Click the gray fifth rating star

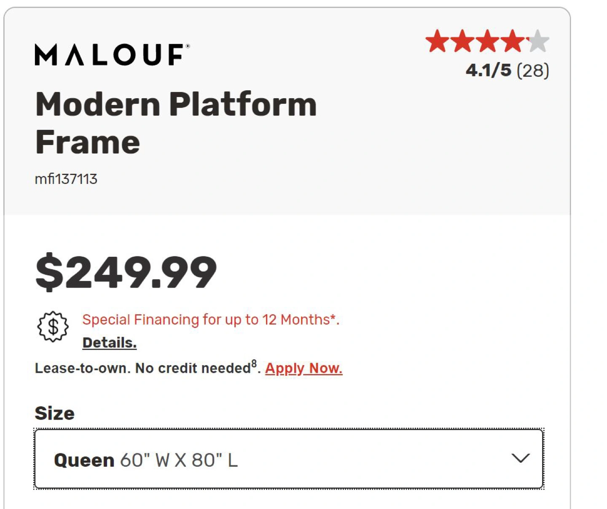click(538, 41)
